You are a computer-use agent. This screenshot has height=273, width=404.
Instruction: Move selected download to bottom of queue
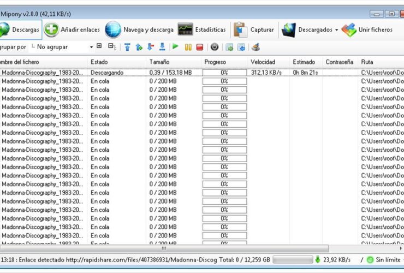pos(162,47)
